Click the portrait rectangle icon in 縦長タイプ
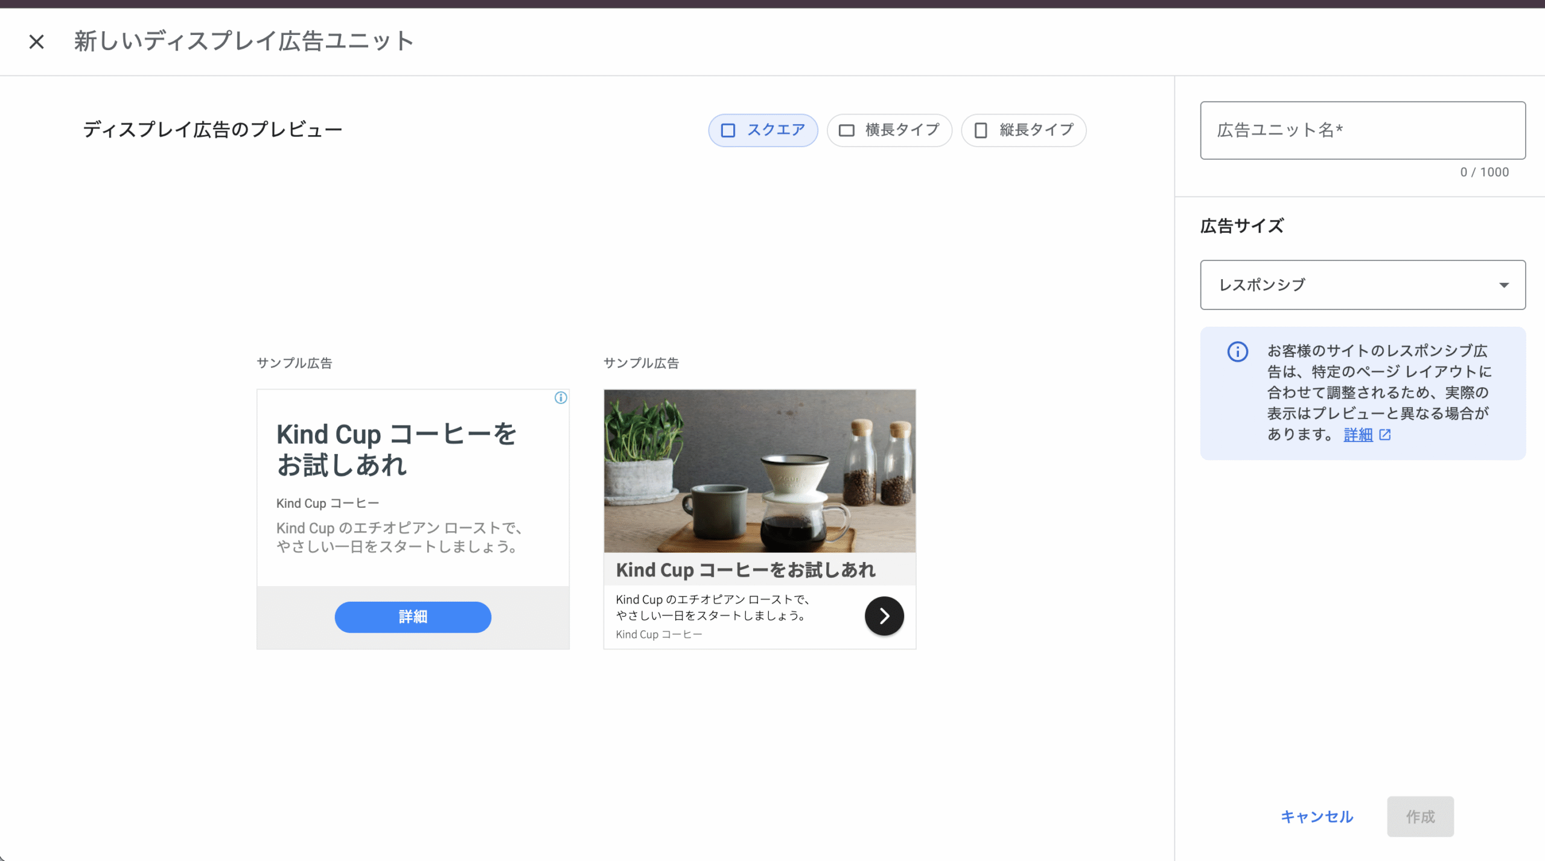 tap(981, 130)
